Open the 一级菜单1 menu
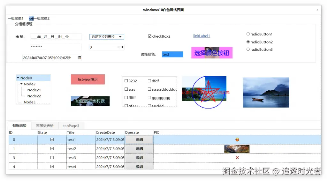The width and height of the screenshot is (327, 181). (15, 18)
